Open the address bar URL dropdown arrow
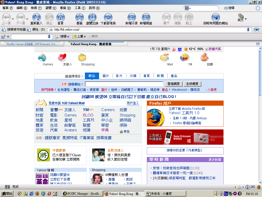The width and height of the screenshot is (262, 197). tap(248, 30)
